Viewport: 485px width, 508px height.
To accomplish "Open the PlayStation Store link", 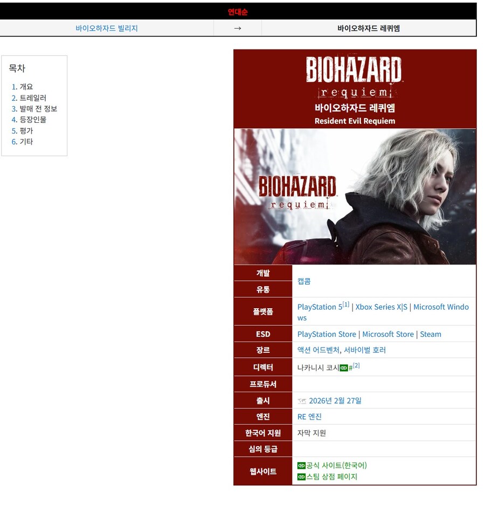I will pos(327,334).
